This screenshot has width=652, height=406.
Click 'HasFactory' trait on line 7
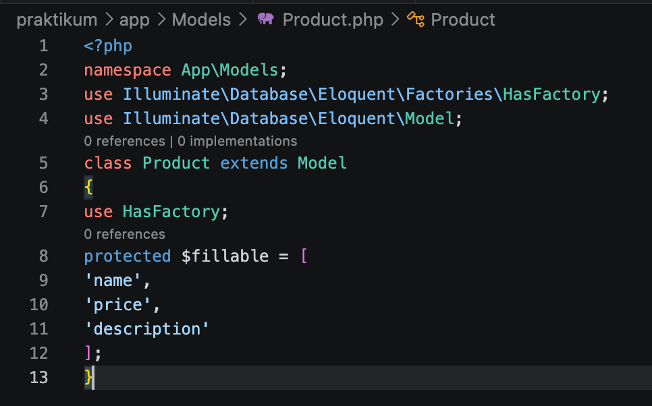pos(171,212)
